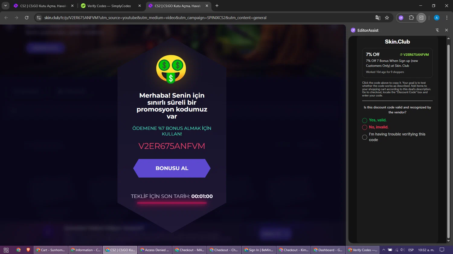This screenshot has width=453, height=254.
Task: Open volume control tray icon
Action: (402, 250)
